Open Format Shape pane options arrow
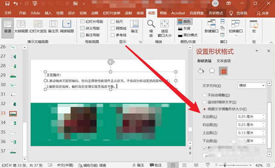Screen dimensions: 275x168 [x=257, y=51]
